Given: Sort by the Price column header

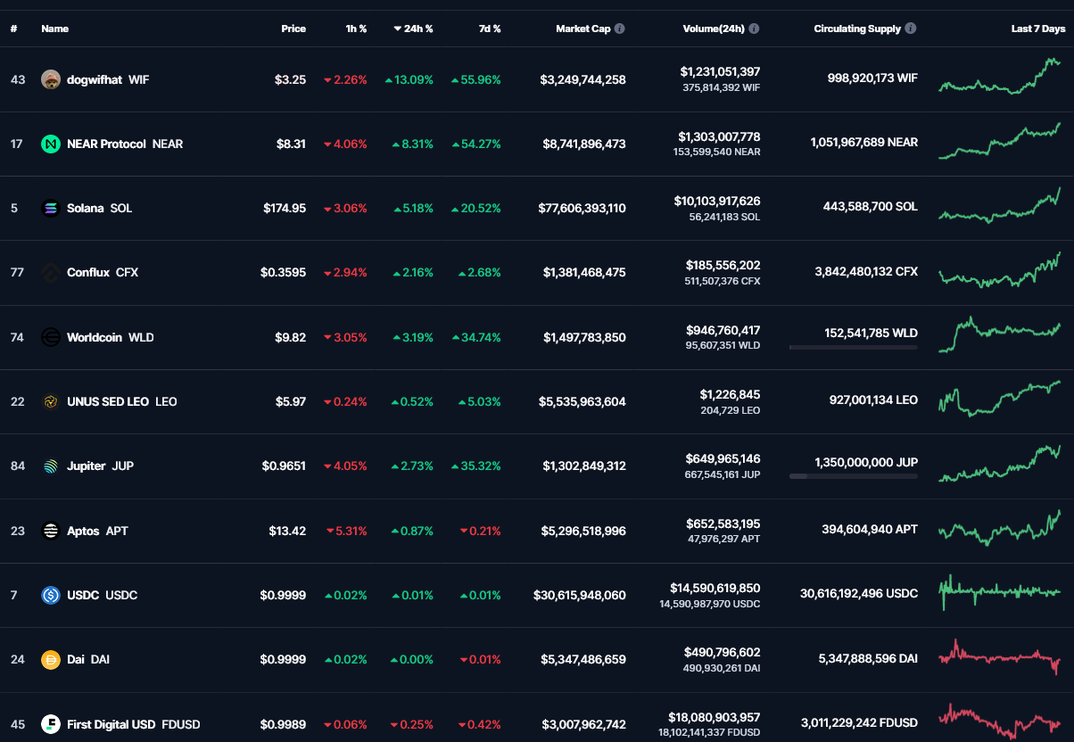Looking at the screenshot, I should pyautogui.click(x=293, y=29).
